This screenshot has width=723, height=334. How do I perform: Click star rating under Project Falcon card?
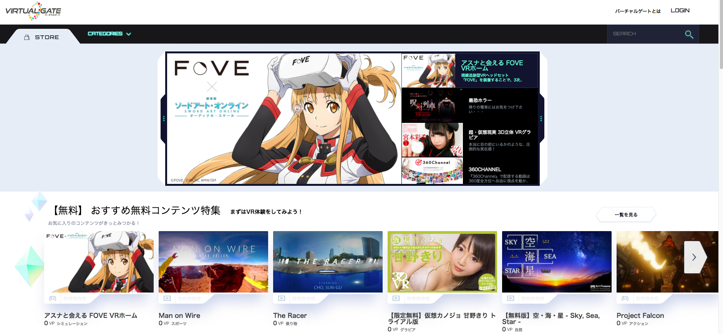647,298
